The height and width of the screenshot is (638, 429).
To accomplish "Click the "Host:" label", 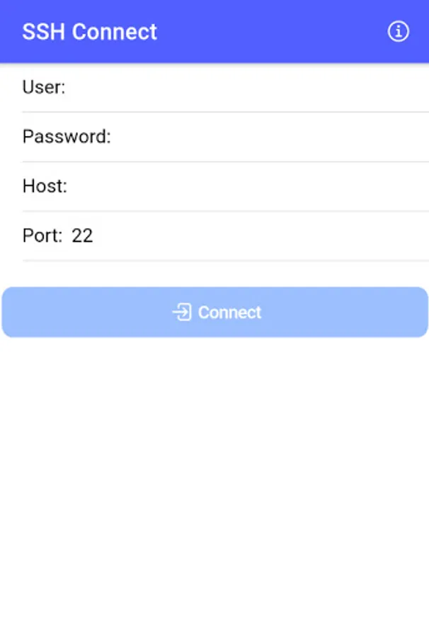I will coord(45,186).
